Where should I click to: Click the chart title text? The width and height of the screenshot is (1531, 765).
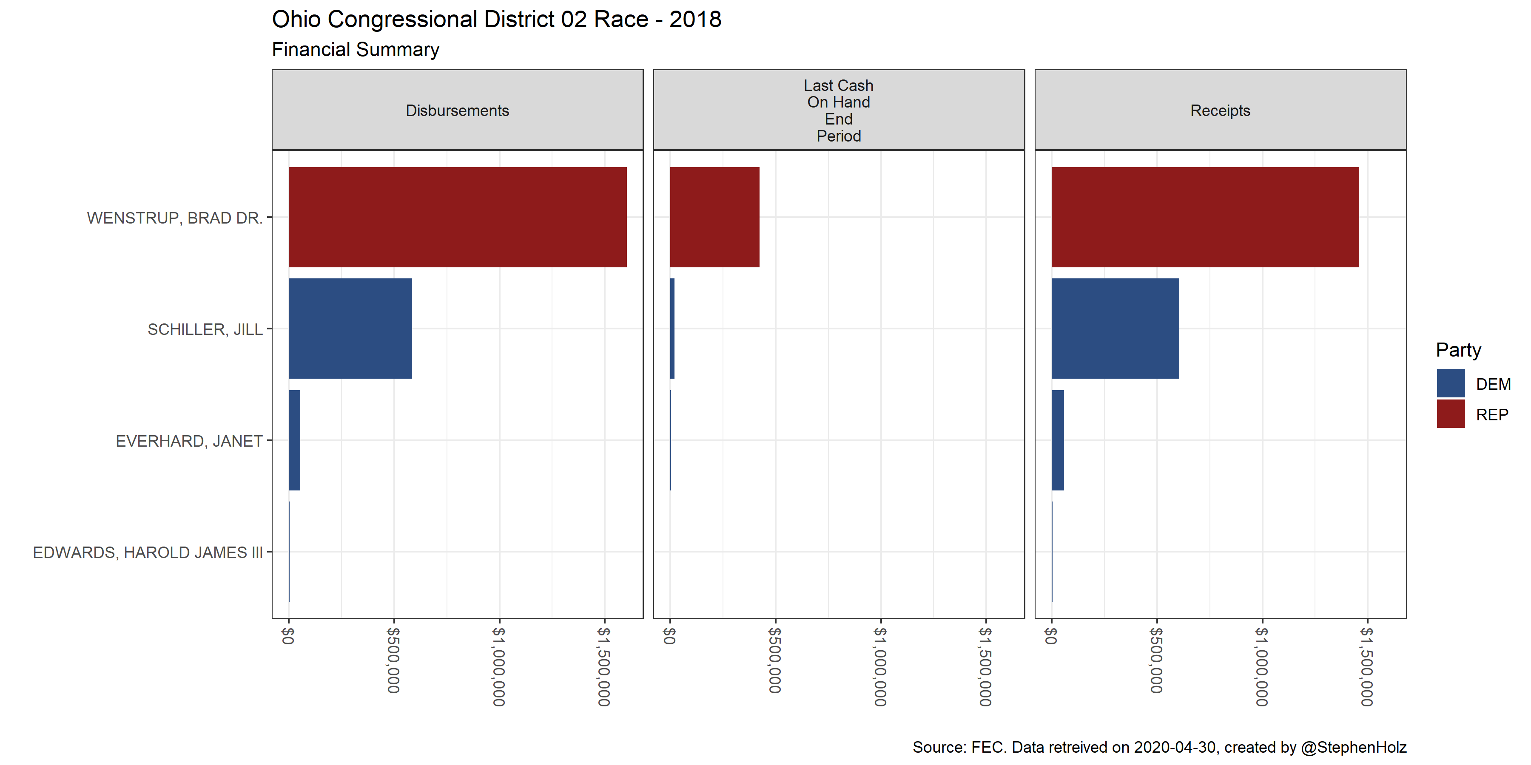click(496, 20)
